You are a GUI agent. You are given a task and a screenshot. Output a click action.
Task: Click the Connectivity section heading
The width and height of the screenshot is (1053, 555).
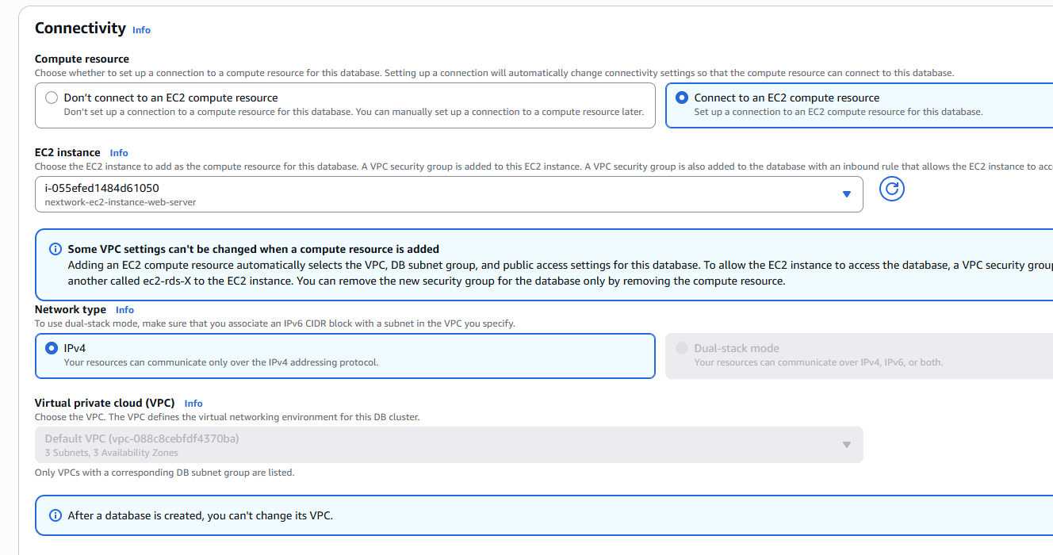(80, 29)
